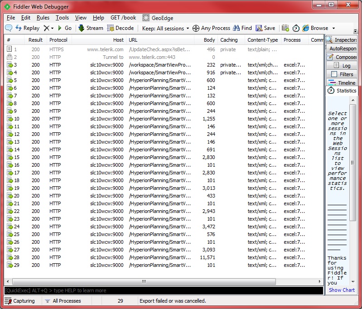Click the timer stopwatch toolbar icon
The height and width of the screenshot is (309, 362).
click(296, 28)
